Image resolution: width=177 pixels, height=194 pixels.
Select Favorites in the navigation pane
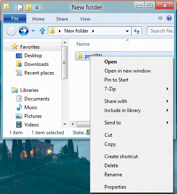point(32,47)
